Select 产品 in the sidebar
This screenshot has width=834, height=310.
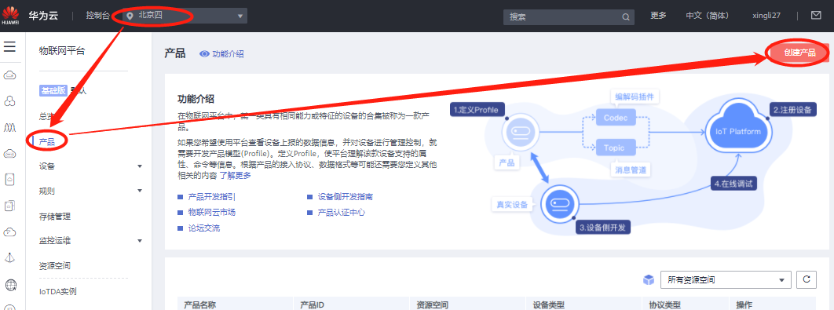point(47,141)
